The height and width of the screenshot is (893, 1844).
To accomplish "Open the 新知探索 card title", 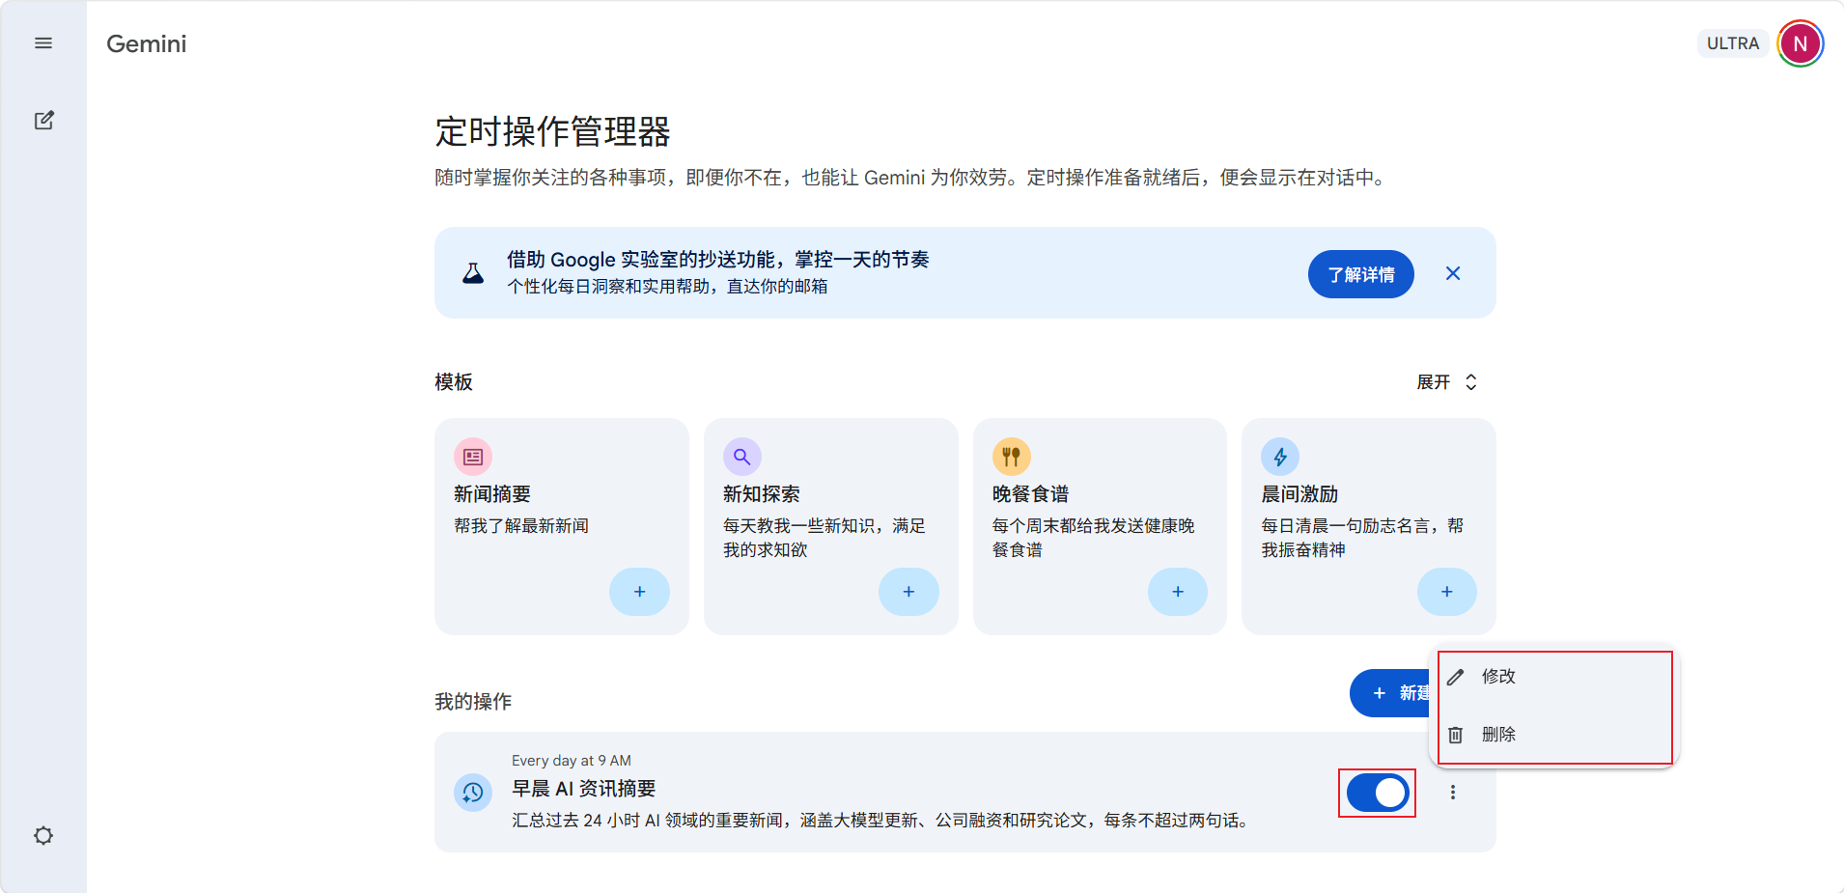I will 762,494.
